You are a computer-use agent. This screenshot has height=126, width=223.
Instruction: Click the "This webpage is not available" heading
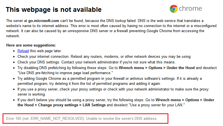pyautogui.click(x=53, y=10)
